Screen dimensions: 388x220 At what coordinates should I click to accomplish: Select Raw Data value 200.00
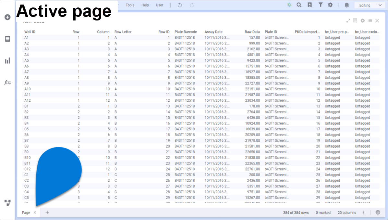point(254,175)
